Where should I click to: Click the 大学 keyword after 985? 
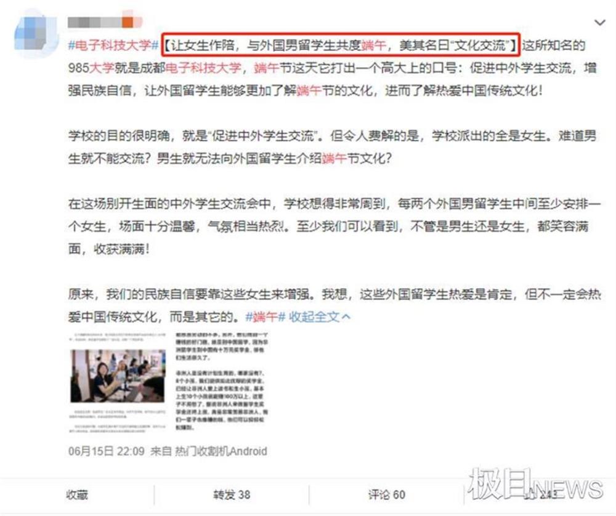tap(102, 68)
